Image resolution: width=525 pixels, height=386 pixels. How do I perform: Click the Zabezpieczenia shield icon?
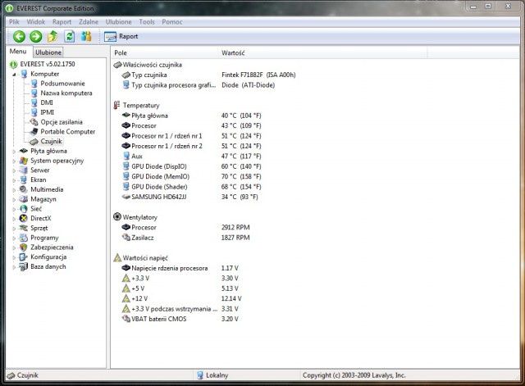(24, 247)
